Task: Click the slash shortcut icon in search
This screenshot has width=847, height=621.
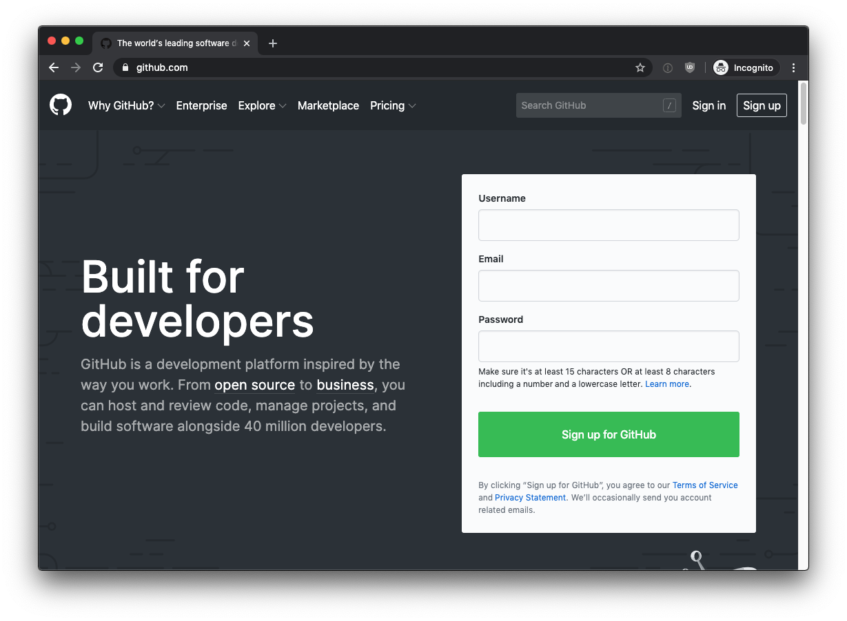Action: [x=669, y=105]
